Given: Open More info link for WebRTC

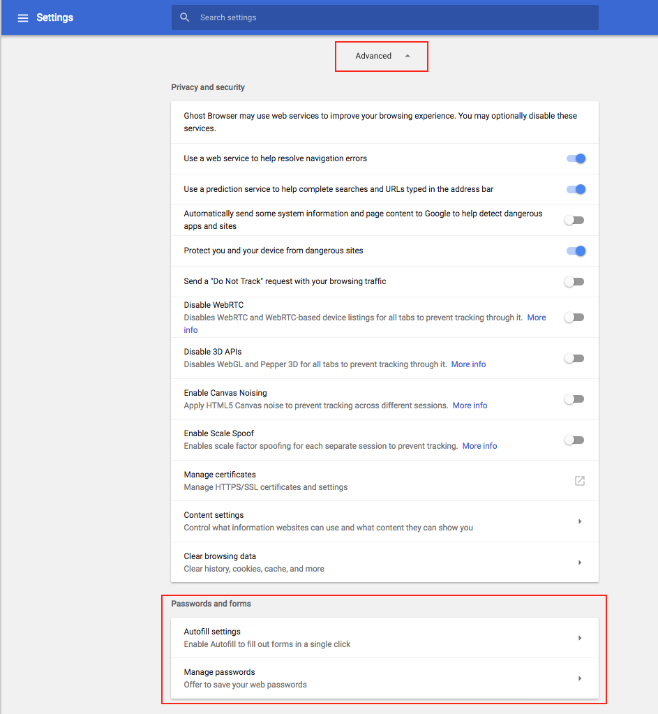Looking at the screenshot, I should [x=537, y=318].
